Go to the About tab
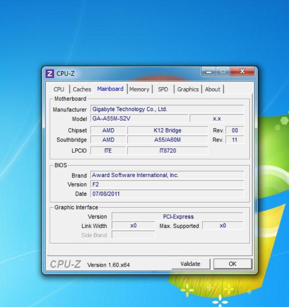The height and width of the screenshot is (307, 289). (213, 89)
